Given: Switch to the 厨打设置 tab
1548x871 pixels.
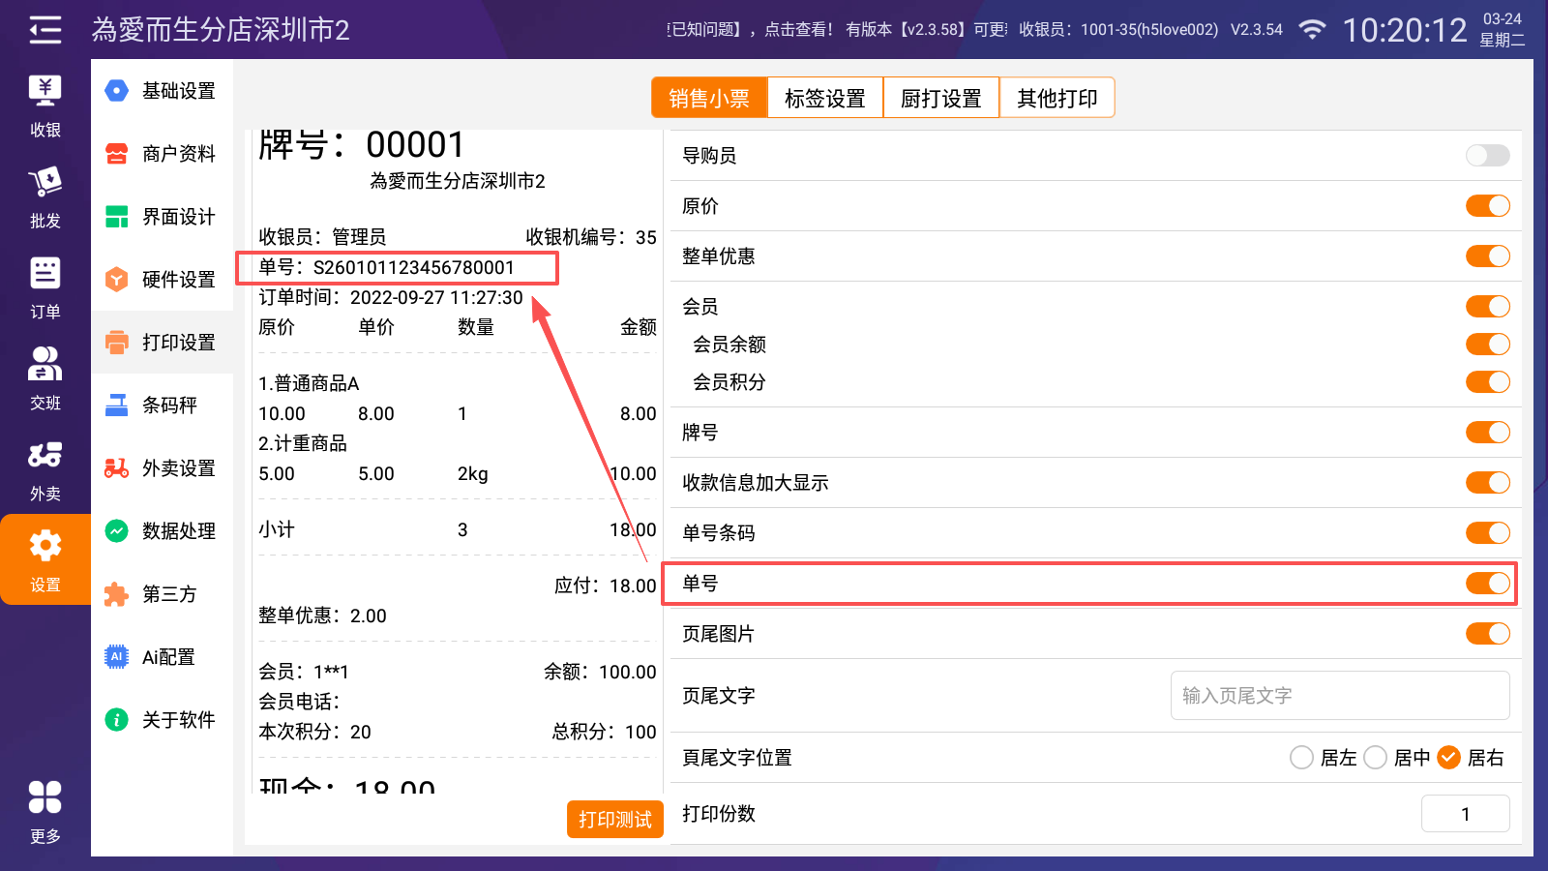Looking at the screenshot, I should (x=940, y=98).
